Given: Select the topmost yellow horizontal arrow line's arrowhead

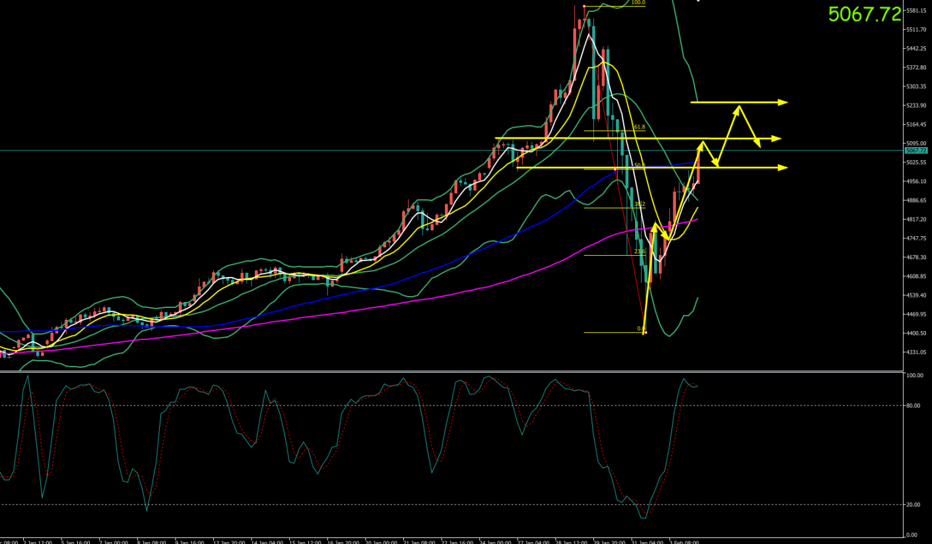Looking at the screenshot, I should (783, 102).
